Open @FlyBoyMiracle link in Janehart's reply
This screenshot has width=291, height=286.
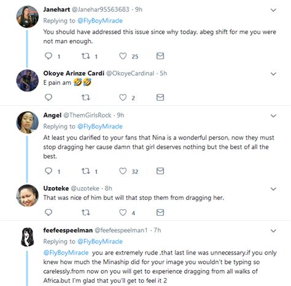pyautogui.click(x=100, y=21)
